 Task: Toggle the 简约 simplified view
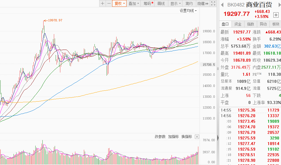point(189,4)
